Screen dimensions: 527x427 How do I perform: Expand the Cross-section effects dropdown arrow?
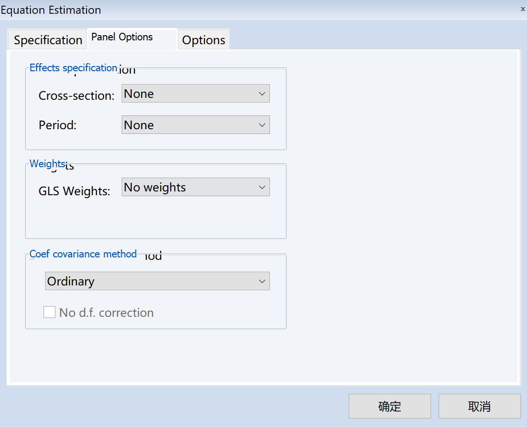pyautogui.click(x=262, y=94)
